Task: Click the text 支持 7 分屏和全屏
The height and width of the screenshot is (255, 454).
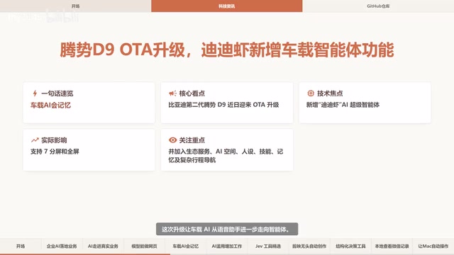Action: tap(55, 152)
